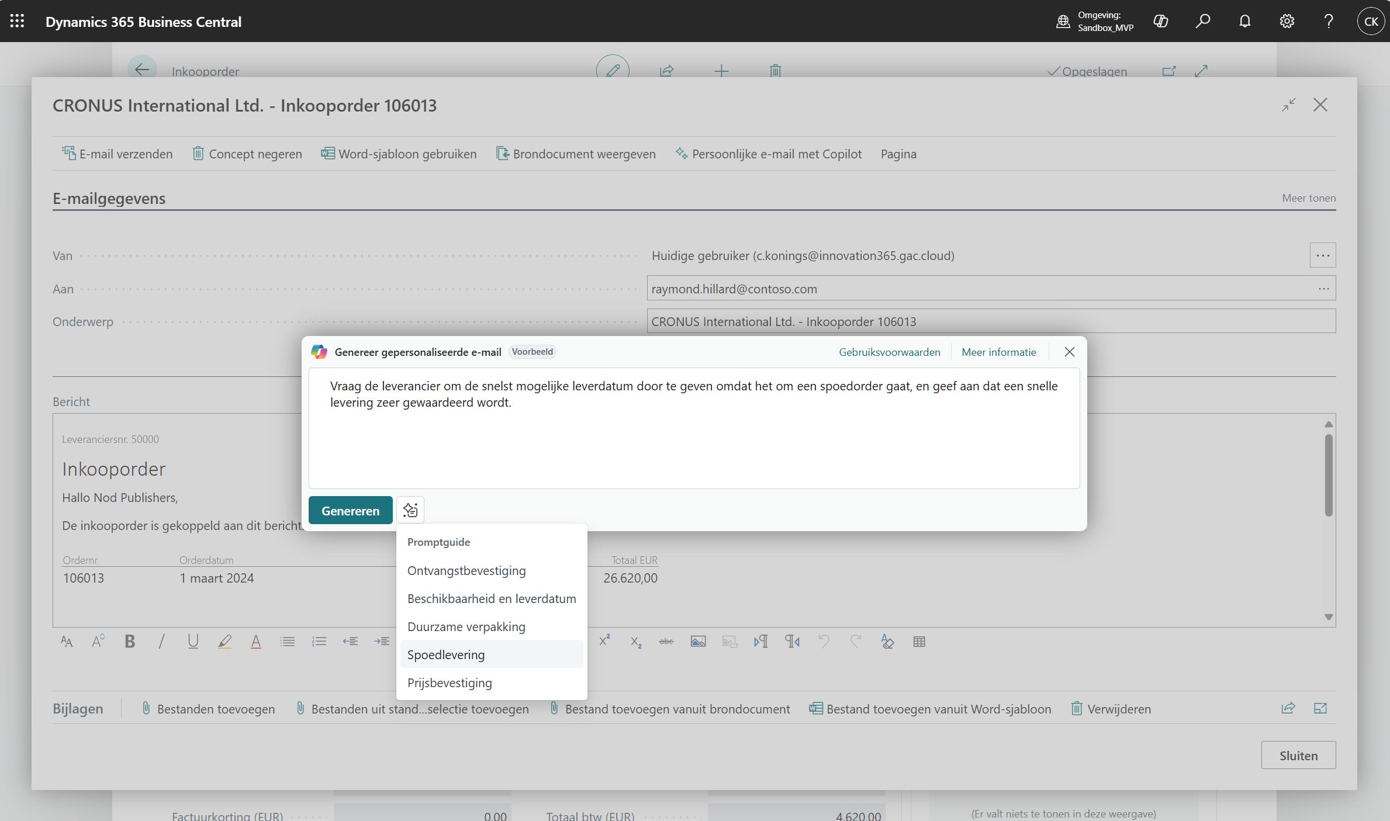1390x821 pixels.
Task: Expand Meer tonen in E-mailgegevens
Action: 1308,198
